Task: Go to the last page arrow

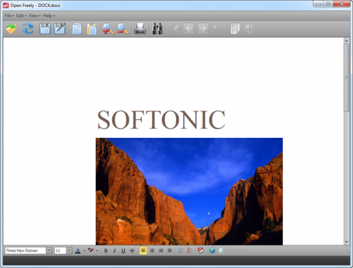Action: click(217, 29)
